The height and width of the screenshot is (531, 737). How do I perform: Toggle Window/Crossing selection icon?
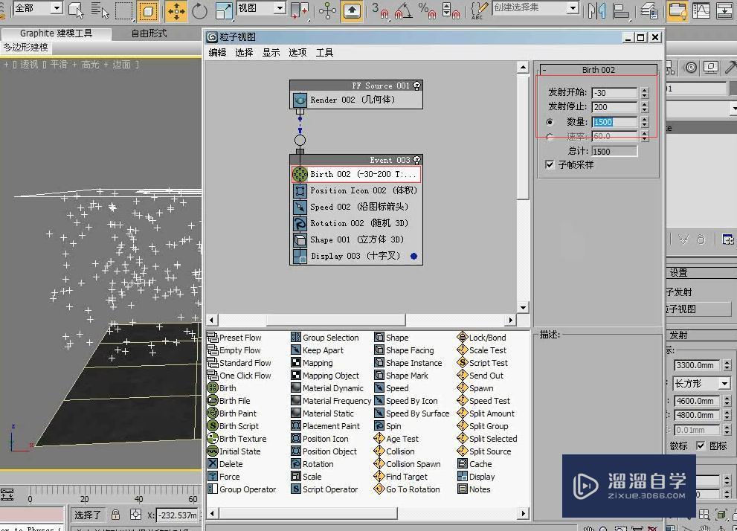[147, 11]
